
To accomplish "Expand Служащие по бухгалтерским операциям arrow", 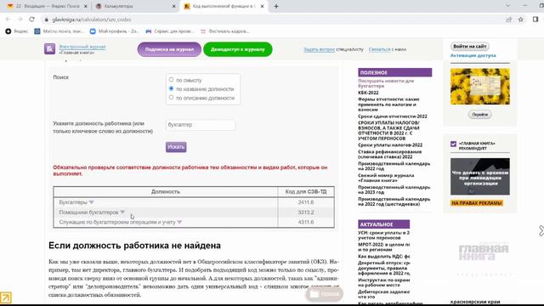I will pos(179,222).
